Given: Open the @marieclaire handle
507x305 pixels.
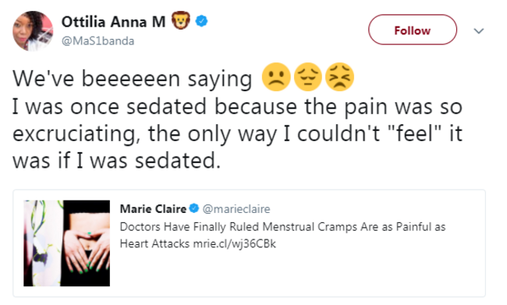Looking at the screenshot, I should point(236,209).
